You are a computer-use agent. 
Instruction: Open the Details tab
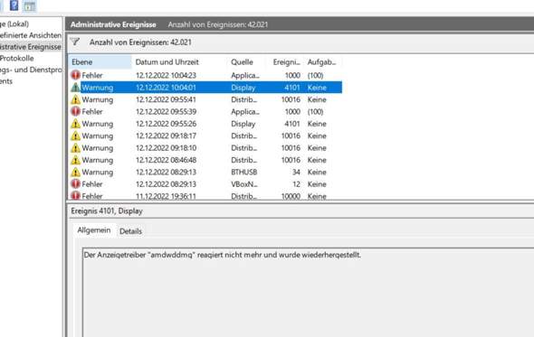point(130,231)
